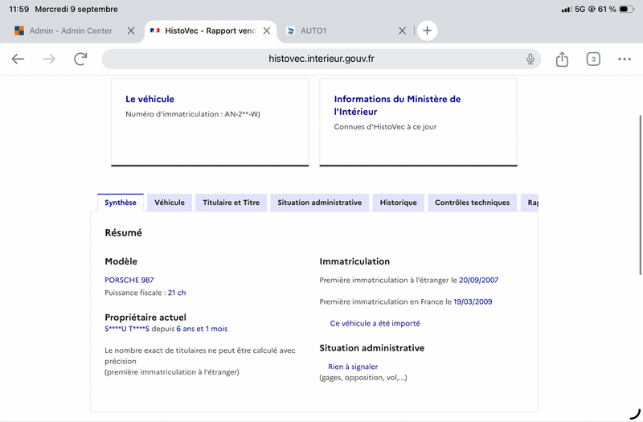Open the Historique tab
The height and width of the screenshot is (422, 643).
398,203
